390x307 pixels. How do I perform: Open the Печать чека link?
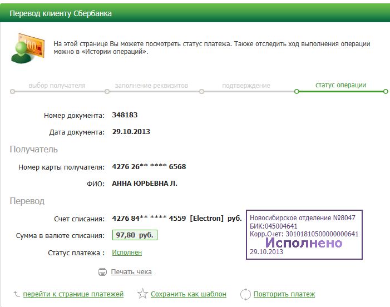131,272
